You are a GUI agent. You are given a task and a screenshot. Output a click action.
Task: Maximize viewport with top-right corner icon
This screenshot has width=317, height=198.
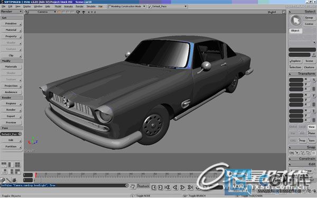(284, 12)
